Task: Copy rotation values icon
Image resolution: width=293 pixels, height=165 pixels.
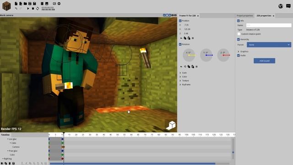Action: pos(189,66)
